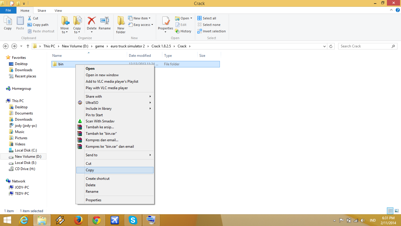401x226 pixels.
Task: Choose Properties in the context menu
Action: 115,200
